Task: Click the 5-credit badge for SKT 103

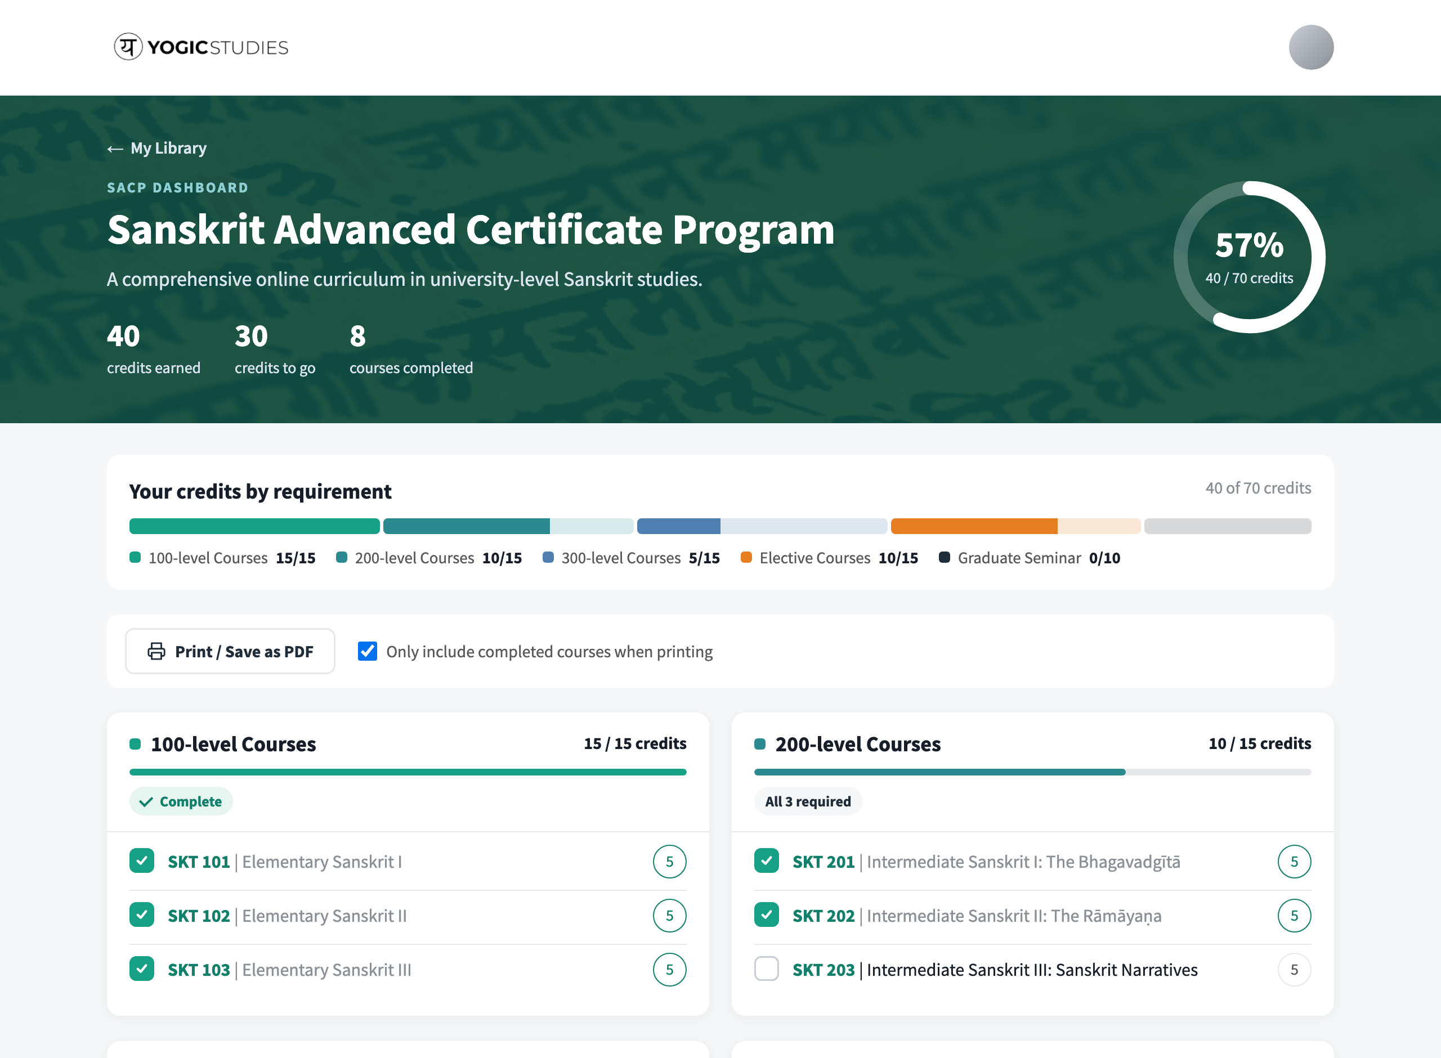Action: coord(669,969)
